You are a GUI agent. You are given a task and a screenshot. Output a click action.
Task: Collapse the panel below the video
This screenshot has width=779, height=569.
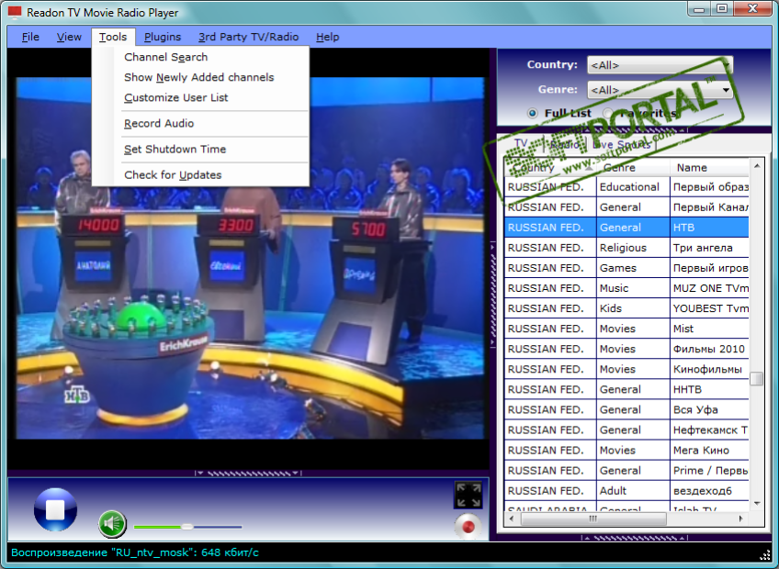(x=248, y=474)
